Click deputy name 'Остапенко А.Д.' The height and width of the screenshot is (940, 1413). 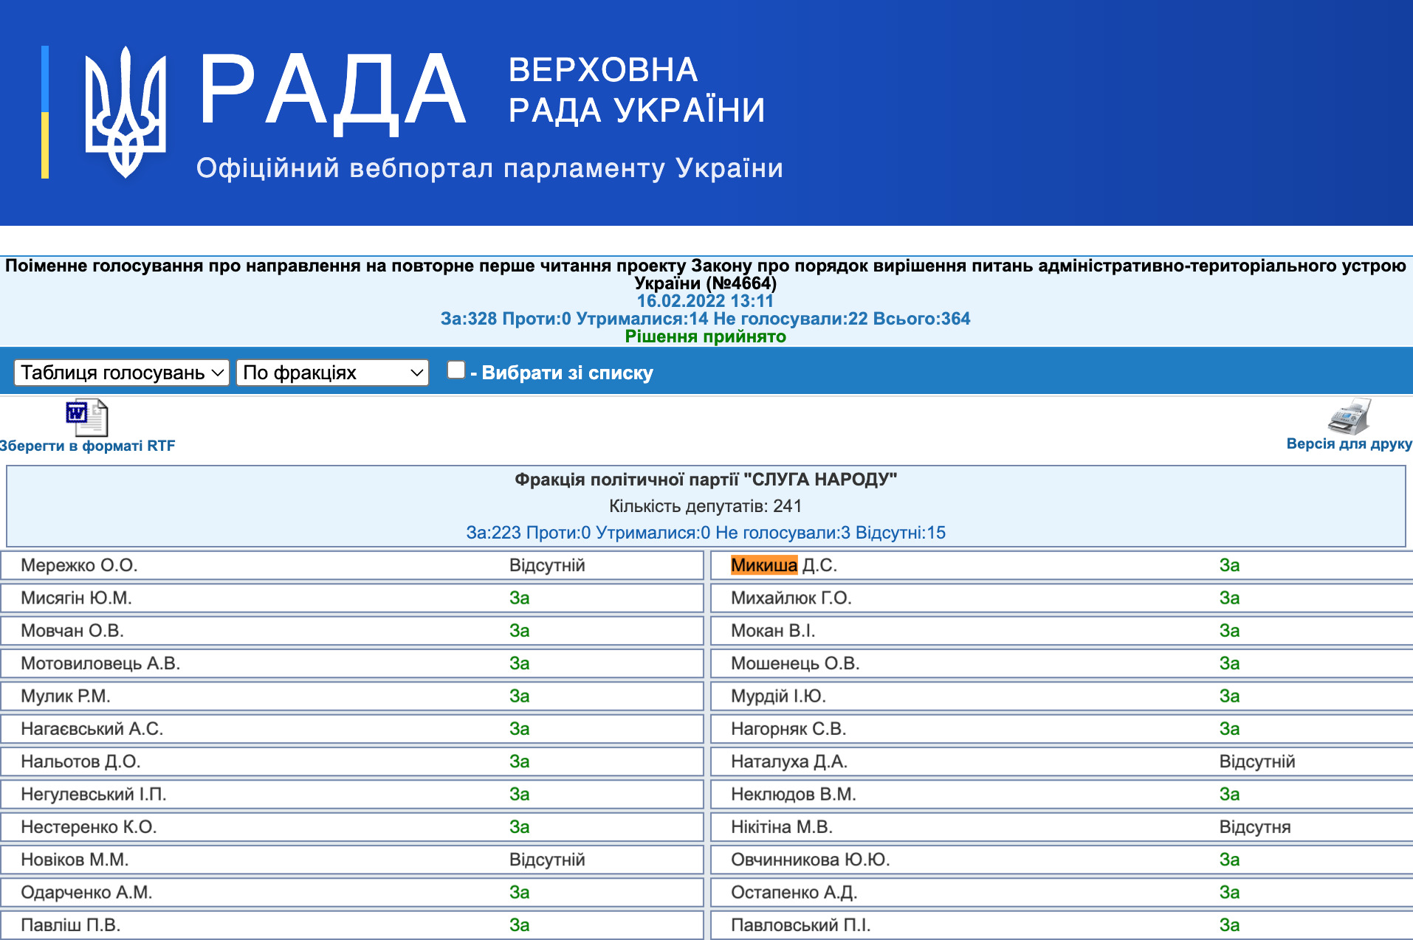coord(794,892)
